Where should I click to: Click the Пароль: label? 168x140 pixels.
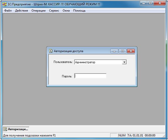click(x=67, y=76)
